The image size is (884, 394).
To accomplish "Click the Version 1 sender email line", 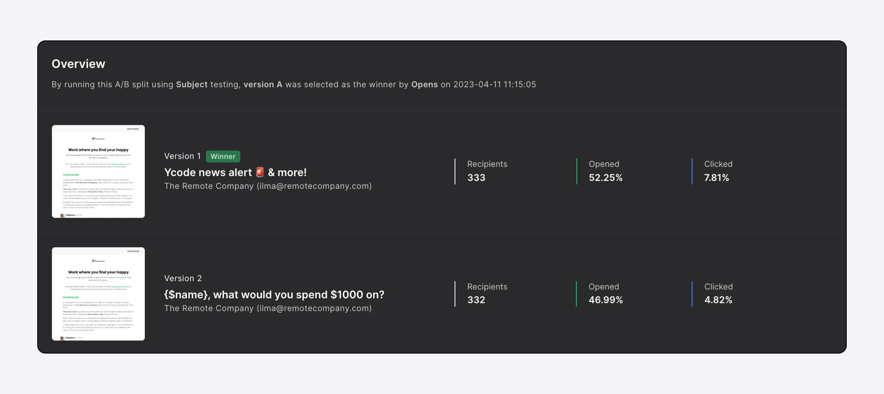I will pos(268,186).
